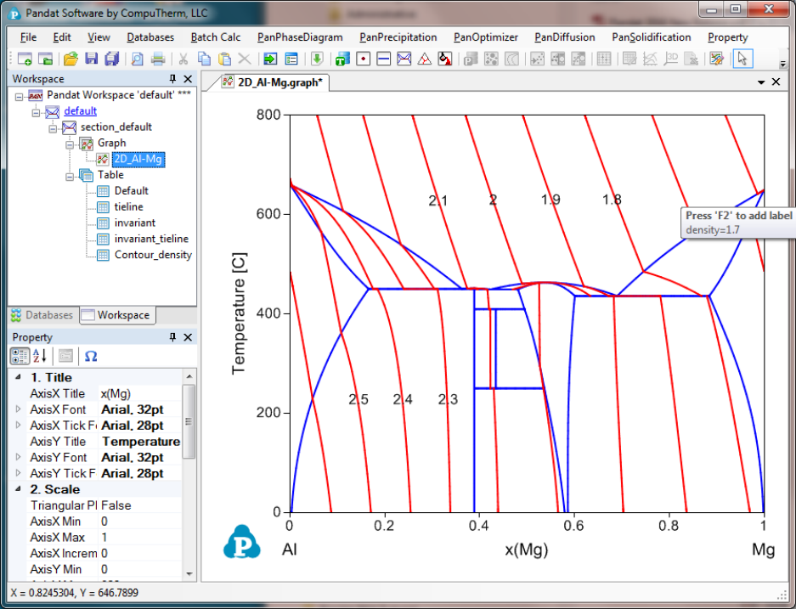Pin the Property panel
This screenshot has width=796, height=609.
click(172, 337)
